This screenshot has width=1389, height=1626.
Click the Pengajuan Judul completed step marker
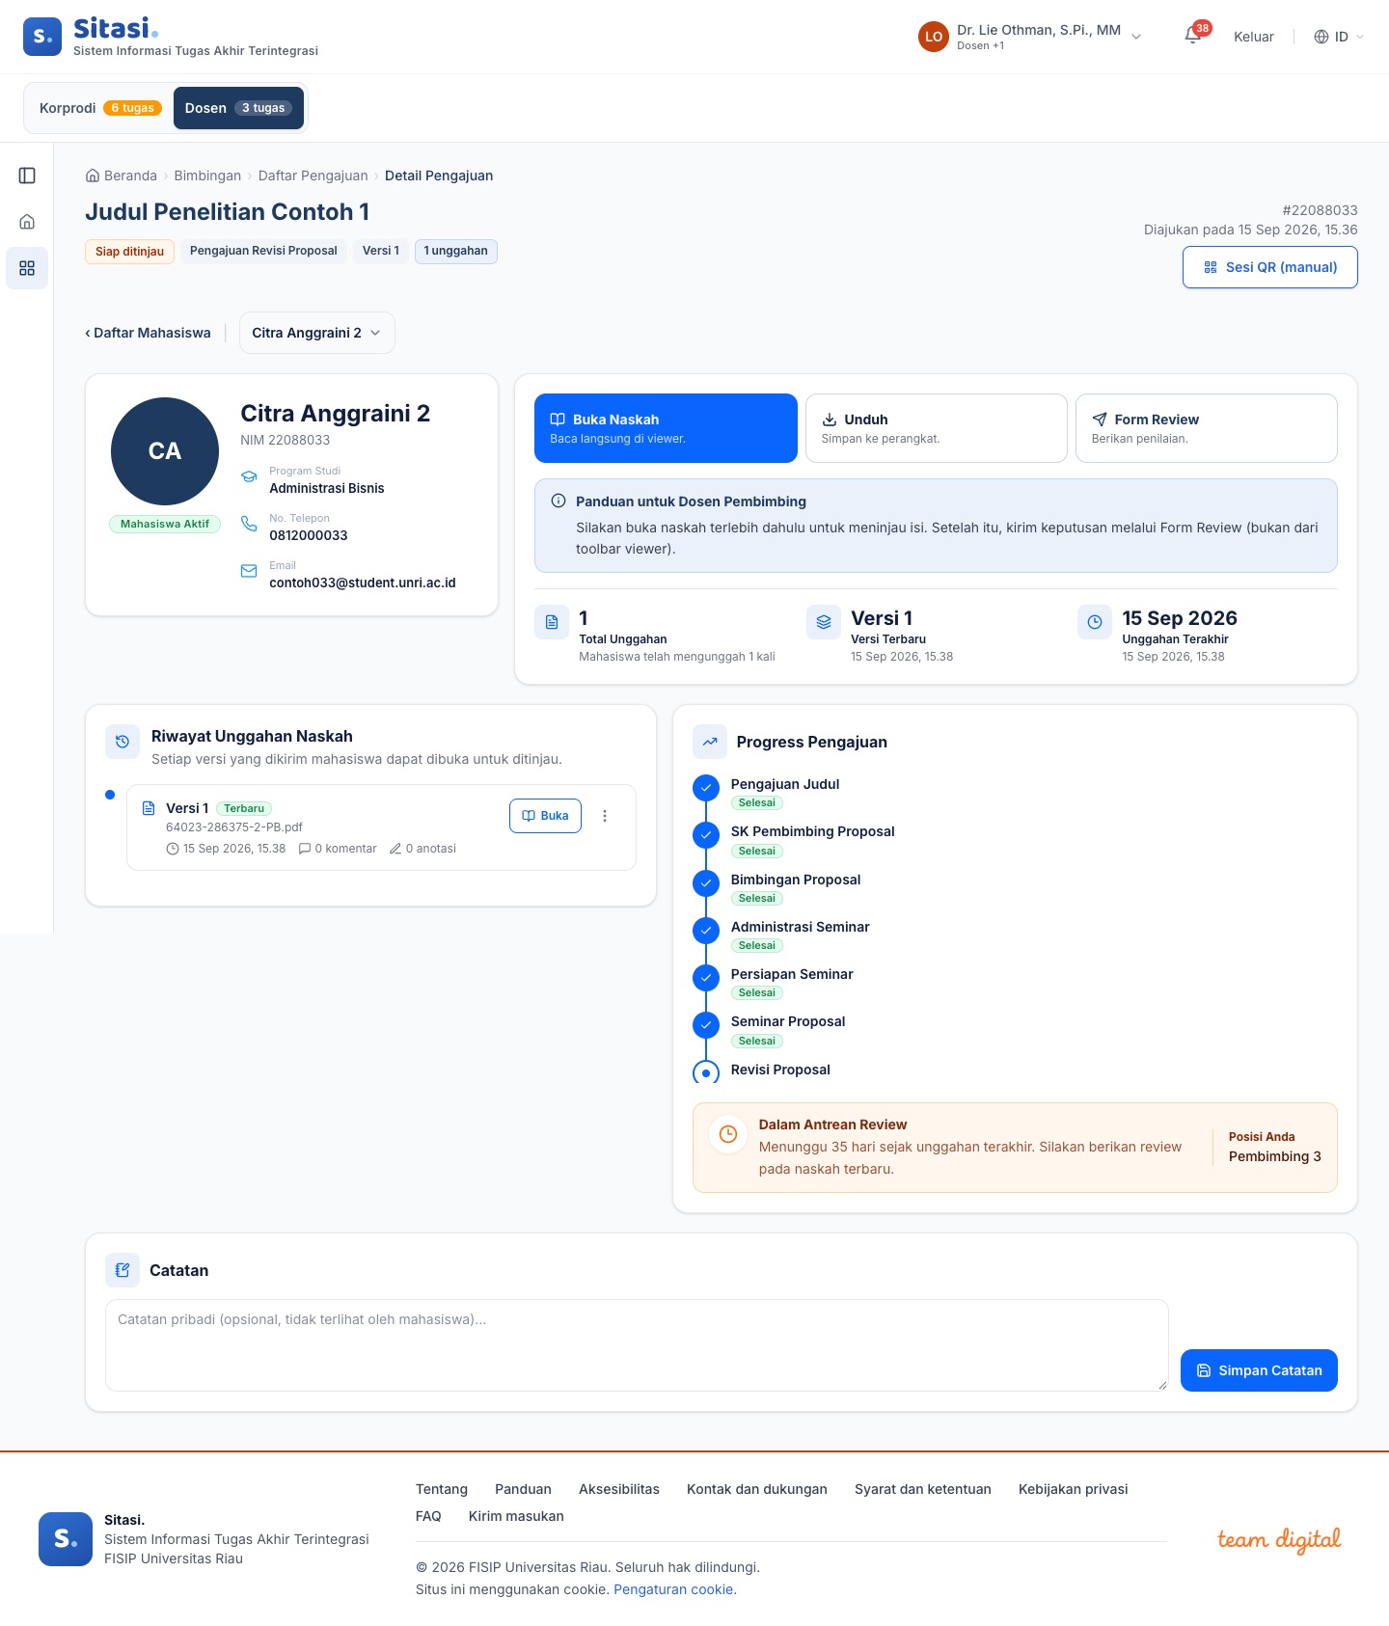click(706, 788)
